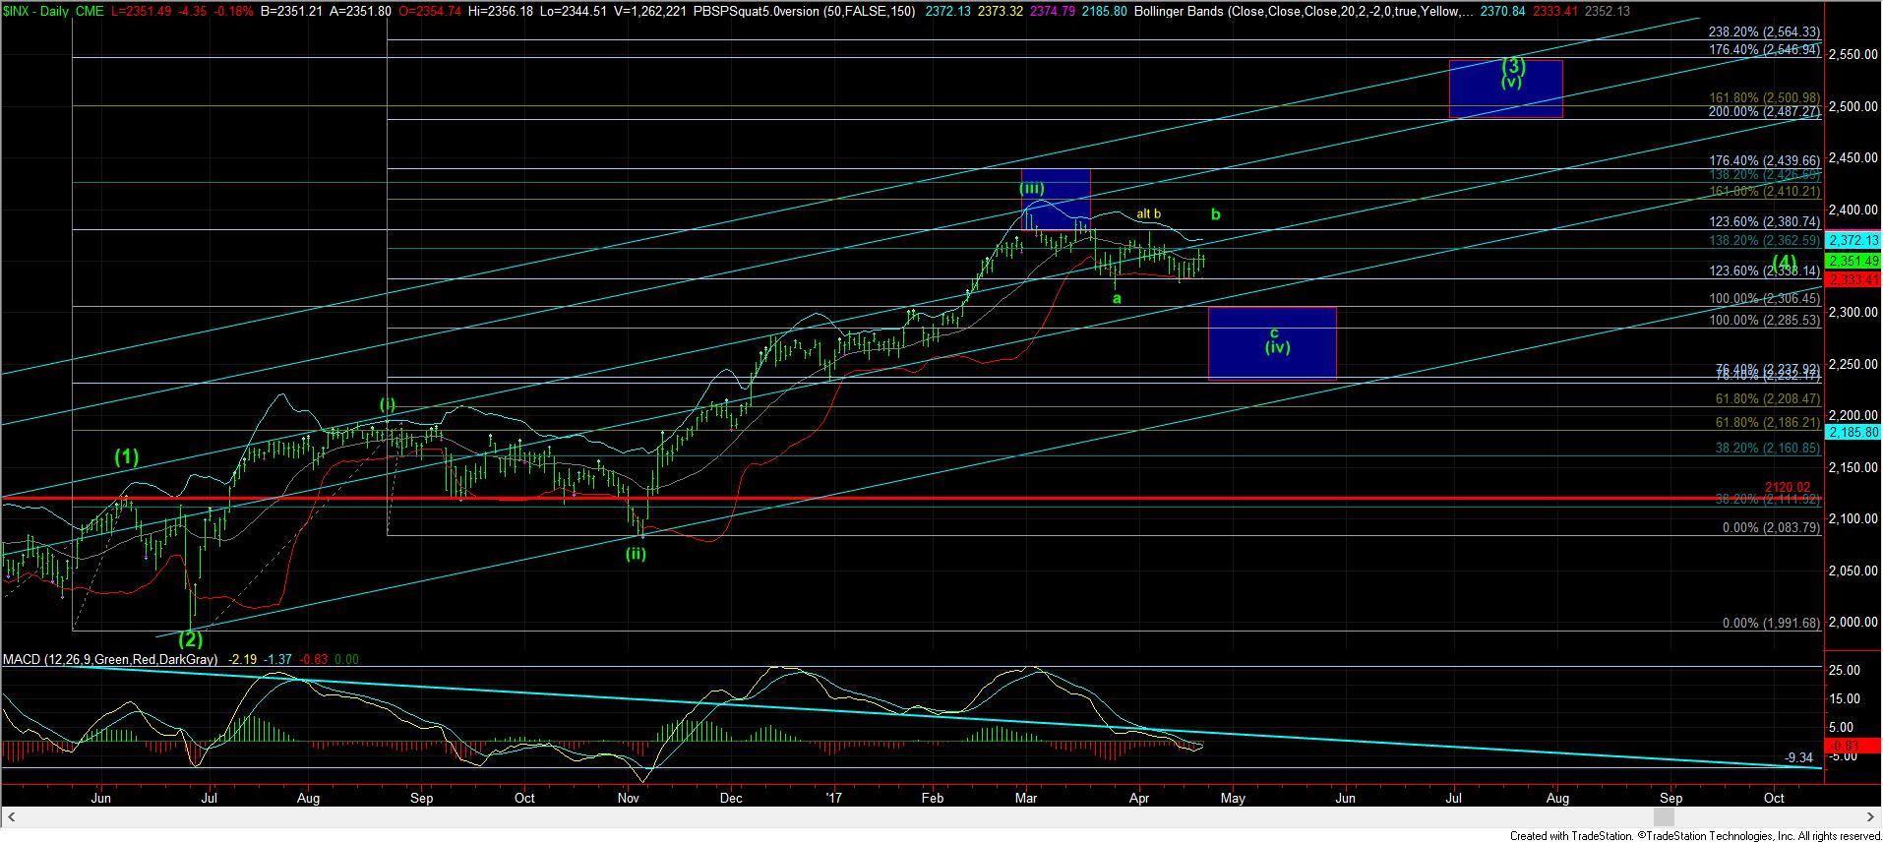The image size is (1883, 842).
Task: Click the red 2,333.41 price tag
Action: pyautogui.click(x=1853, y=279)
